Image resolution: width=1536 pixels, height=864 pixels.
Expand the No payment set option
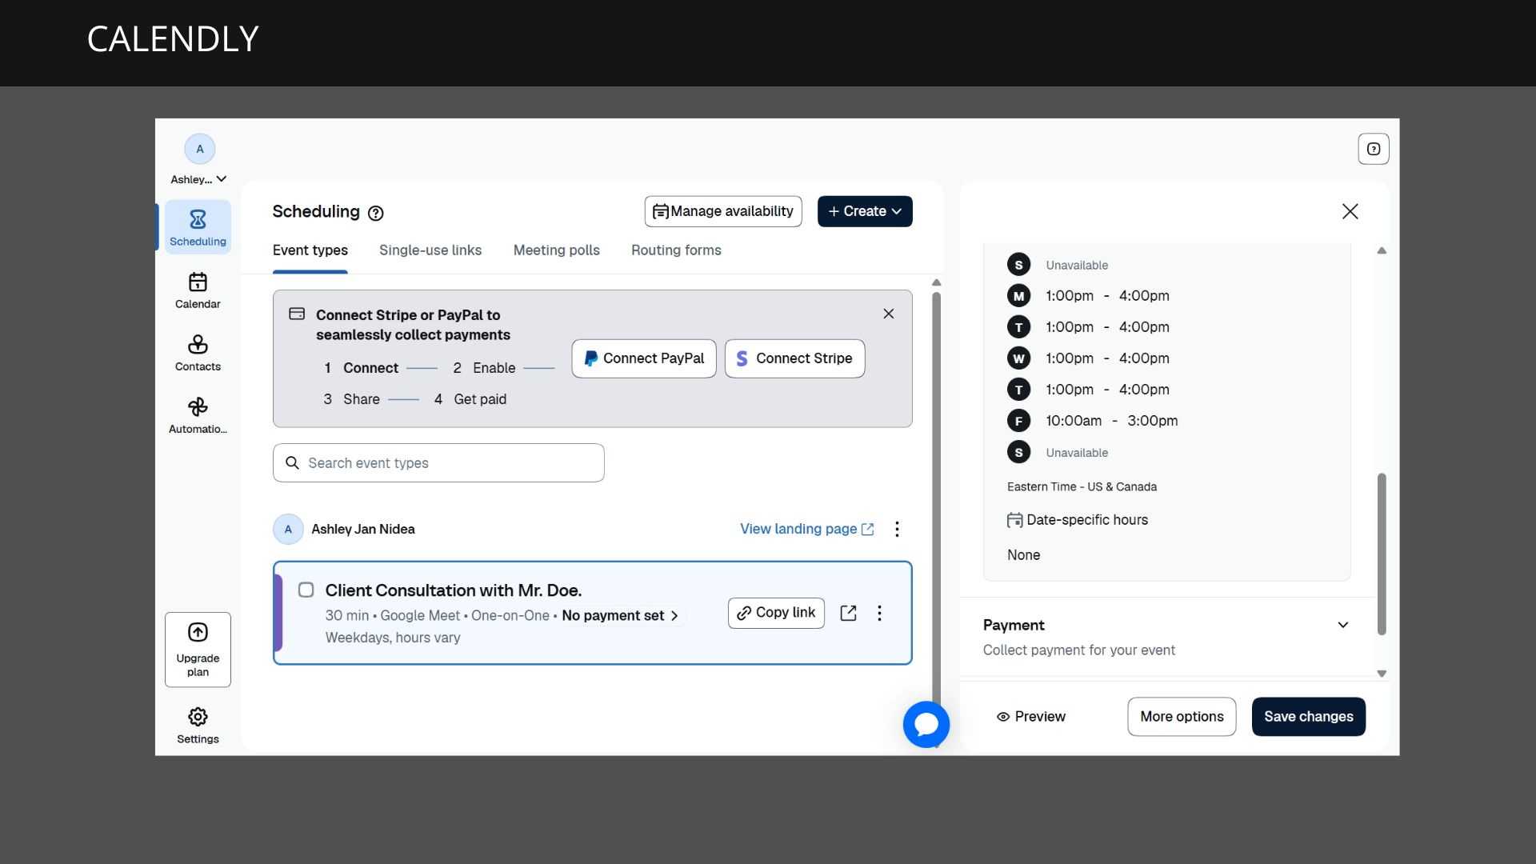621,615
